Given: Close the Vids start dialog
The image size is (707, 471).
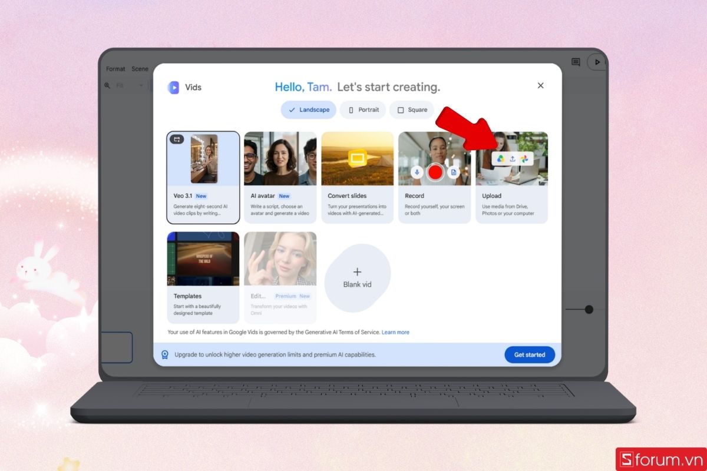Looking at the screenshot, I should click(540, 85).
